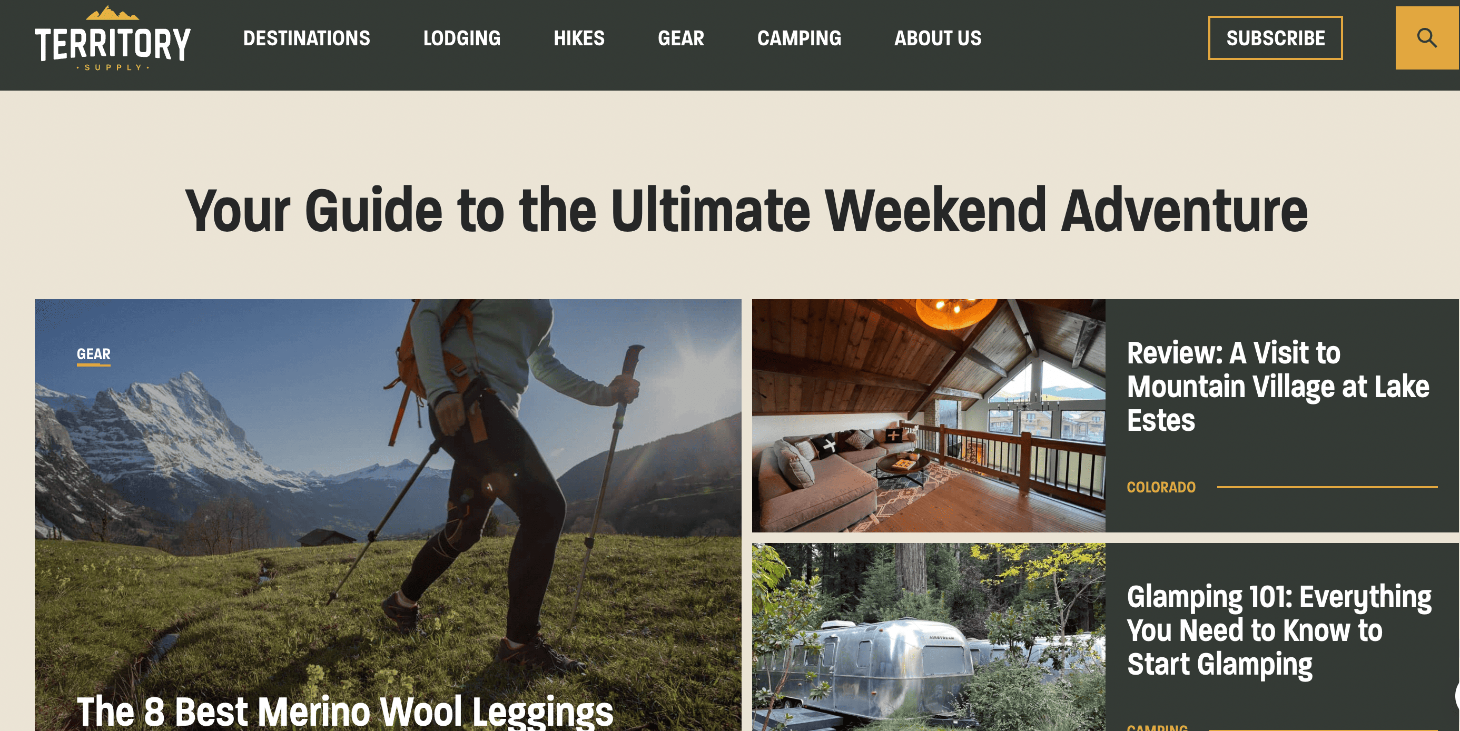Select Hikes in the navigation bar
The image size is (1460, 731).
(579, 38)
